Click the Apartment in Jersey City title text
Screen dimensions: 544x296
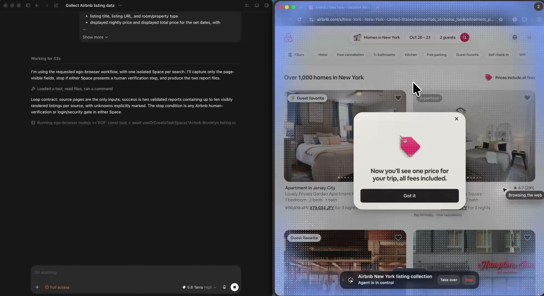[x=310, y=188]
